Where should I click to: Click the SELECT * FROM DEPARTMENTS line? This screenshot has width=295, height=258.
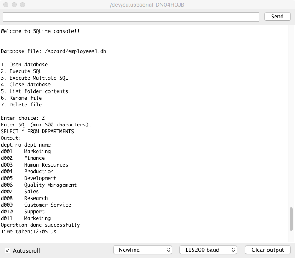click(x=37, y=132)
